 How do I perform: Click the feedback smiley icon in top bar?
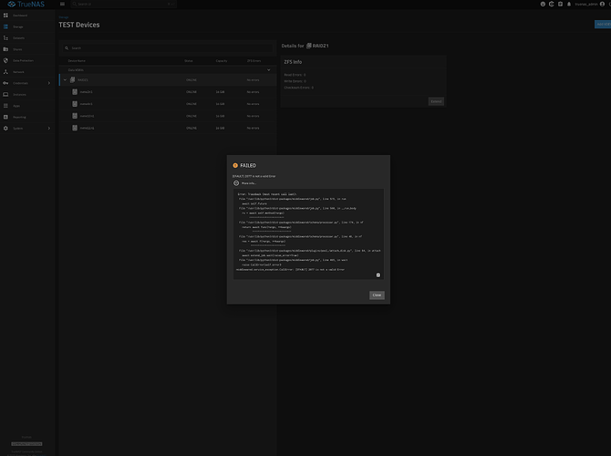[x=543, y=4]
